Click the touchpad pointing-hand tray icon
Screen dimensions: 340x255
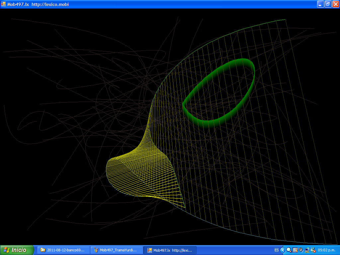pyautogui.click(x=295, y=250)
